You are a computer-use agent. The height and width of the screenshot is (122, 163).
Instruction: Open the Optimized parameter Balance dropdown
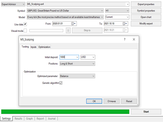click(93, 76)
